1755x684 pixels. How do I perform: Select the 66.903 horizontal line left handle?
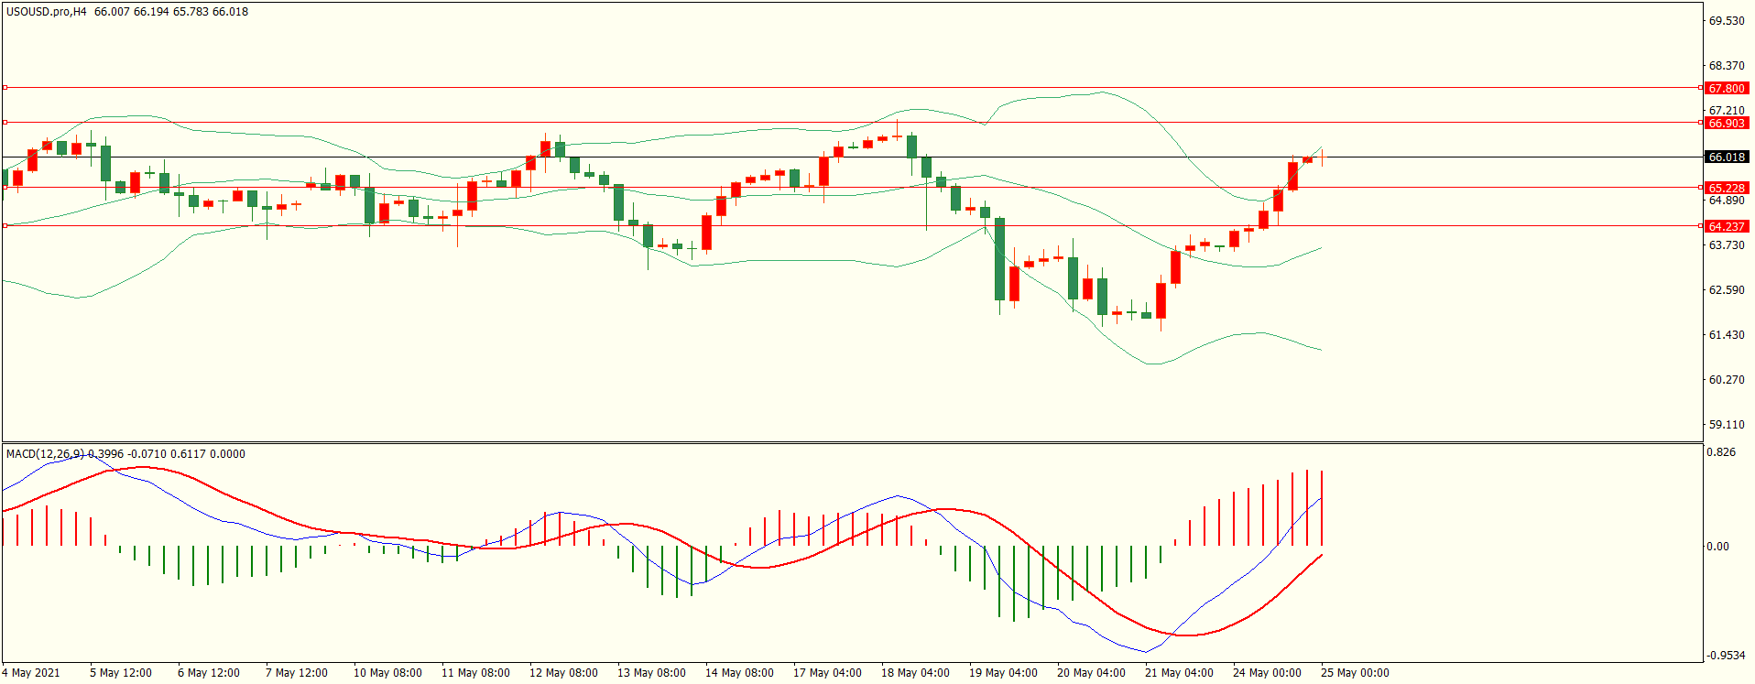(x=5, y=123)
